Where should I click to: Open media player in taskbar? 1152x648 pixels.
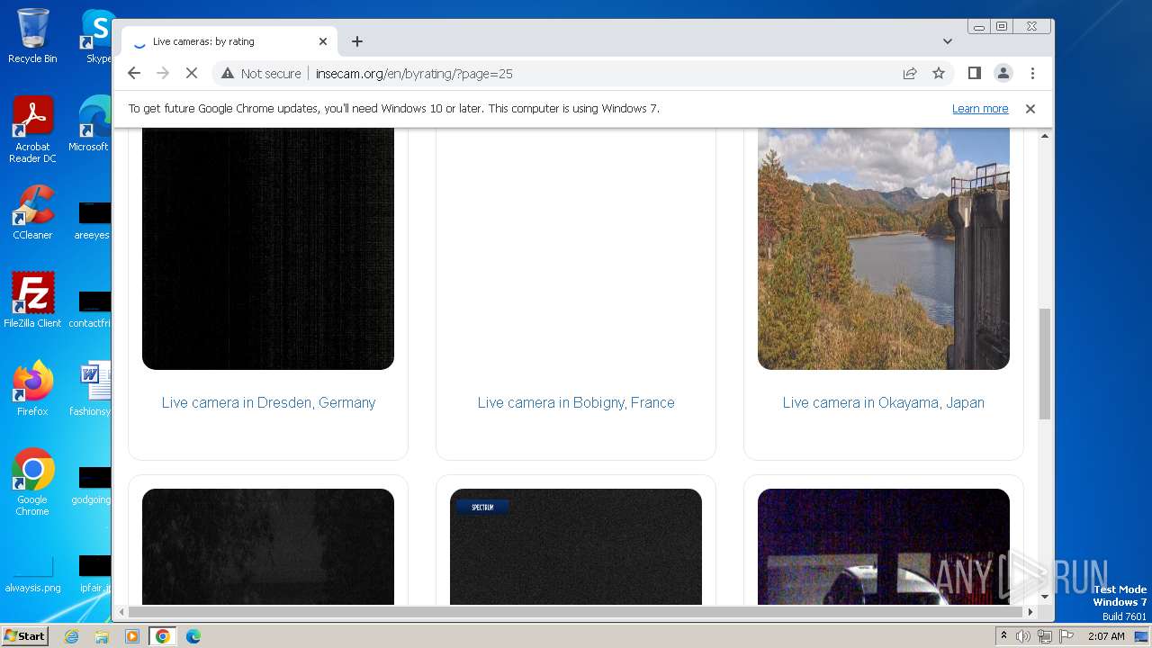pos(132,636)
